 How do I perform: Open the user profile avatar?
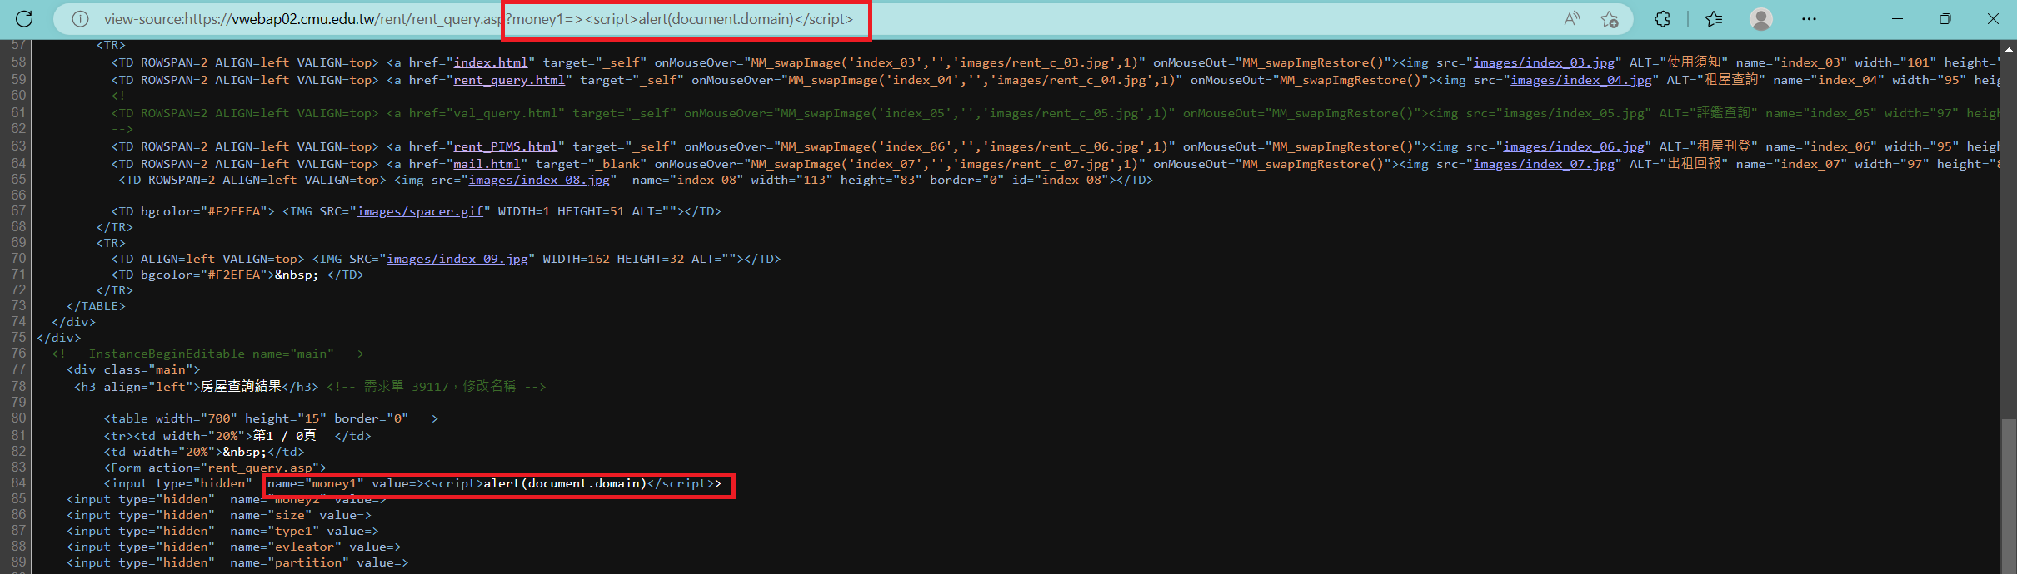(x=1760, y=19)
